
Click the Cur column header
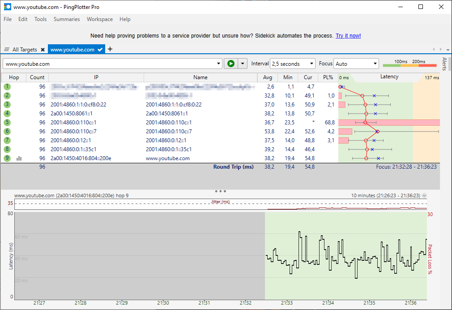[x=308, y=77]
